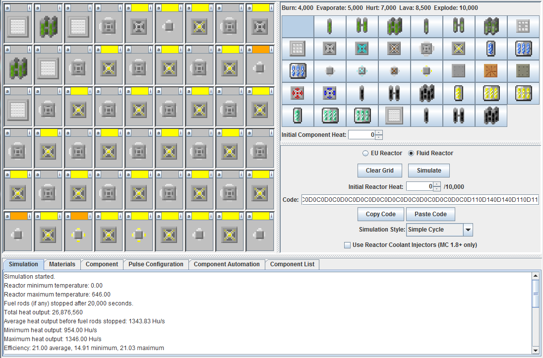This screenshot has height=358, width=543.
Task: Open the Component Automation tab
Action: click(227, 264)
